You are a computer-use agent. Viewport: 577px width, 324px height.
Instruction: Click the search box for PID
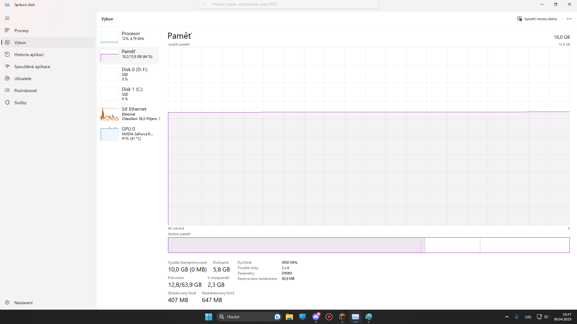pos(288,4)
